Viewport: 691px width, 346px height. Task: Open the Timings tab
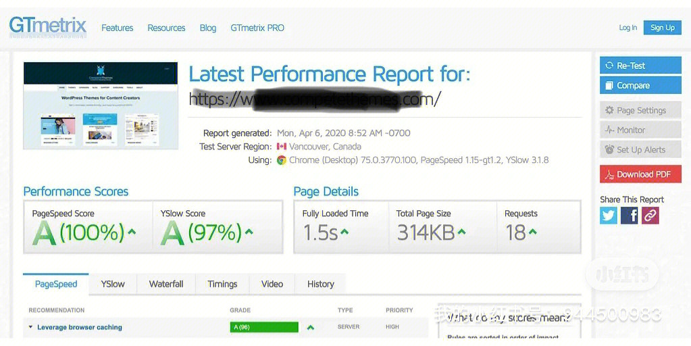tap(222, 285)
